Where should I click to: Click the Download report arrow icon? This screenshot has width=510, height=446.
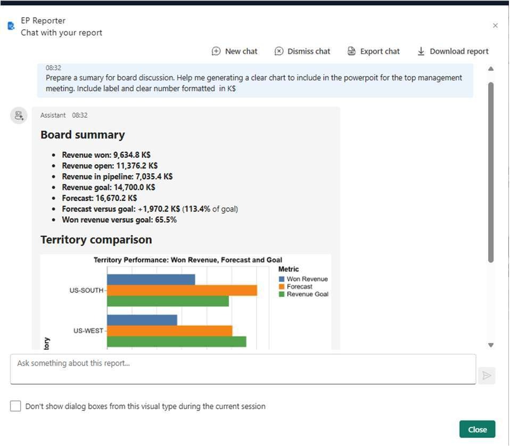click(x=421, y=51)
